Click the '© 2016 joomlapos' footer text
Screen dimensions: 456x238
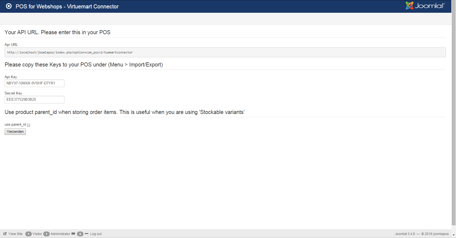435,234
